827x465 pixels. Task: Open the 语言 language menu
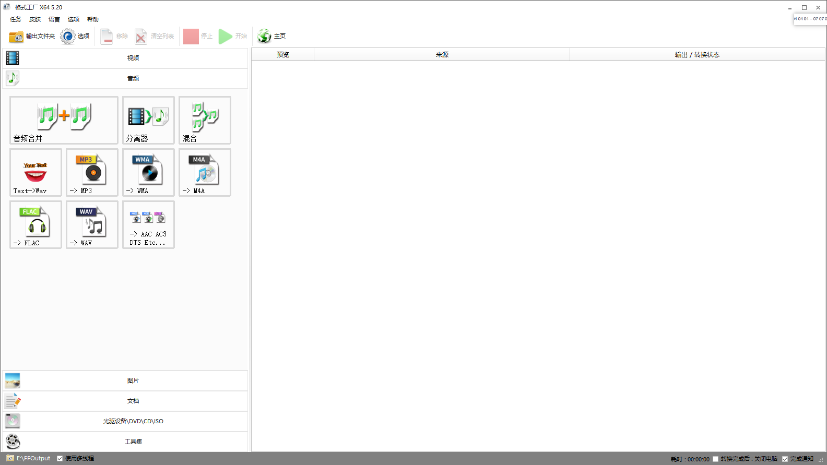pos(54,19)
